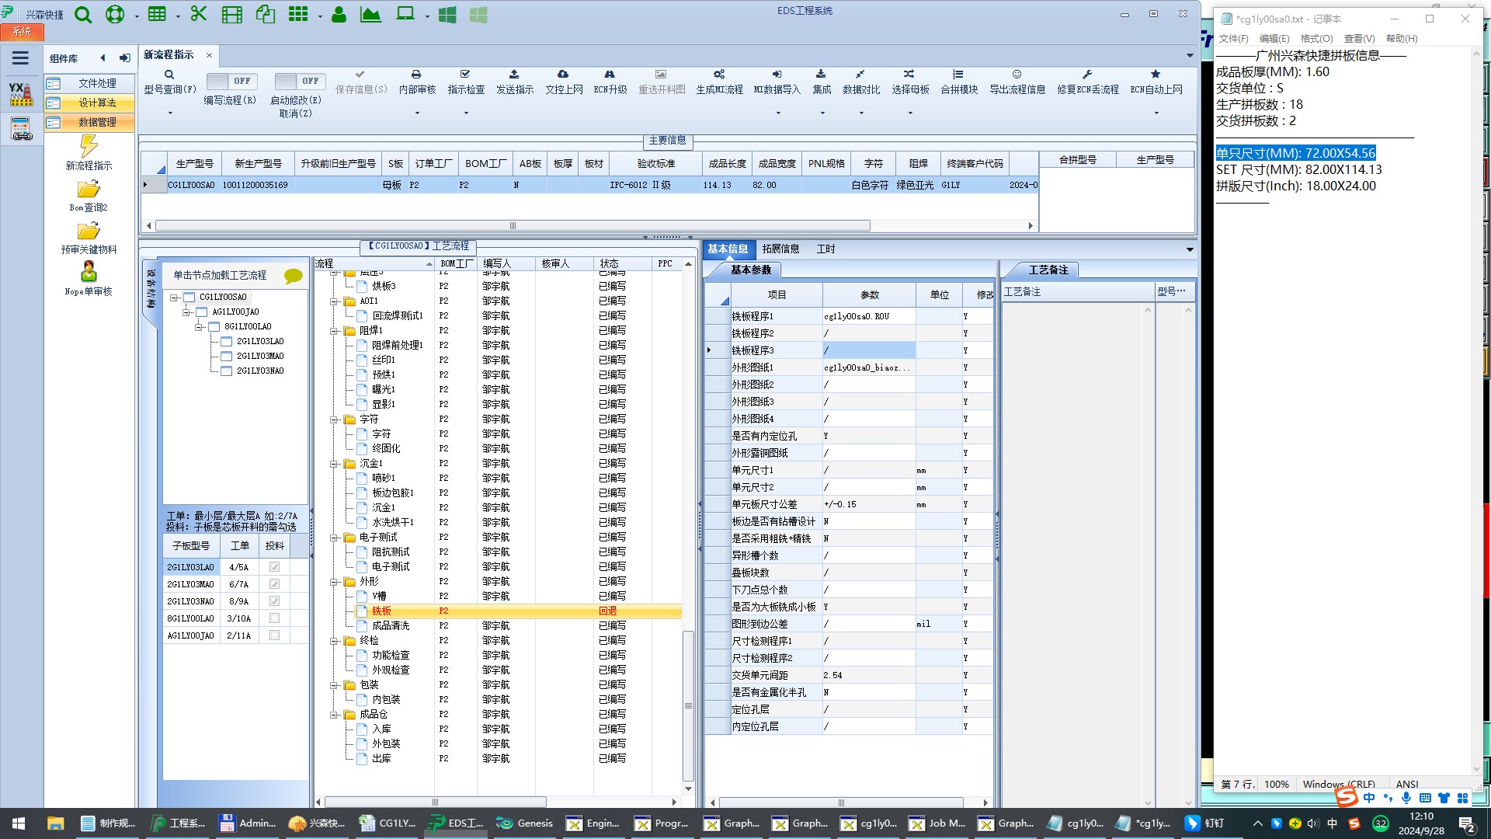
Task: Uncheck the 投料 box for 2G1LY03LA0
Action: pos(274,567)
